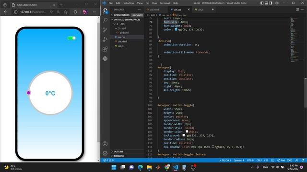The height and width of the screenshot is (172, 307).
Task: Click the errors and warnings status indicator
Action: 108,161
